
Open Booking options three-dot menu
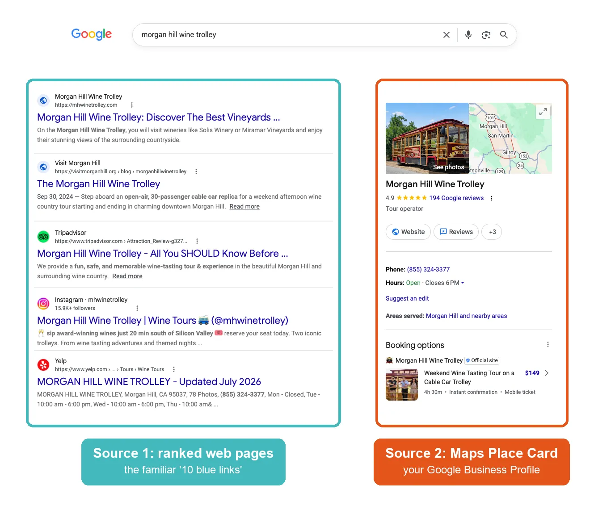tap(548, 344)
